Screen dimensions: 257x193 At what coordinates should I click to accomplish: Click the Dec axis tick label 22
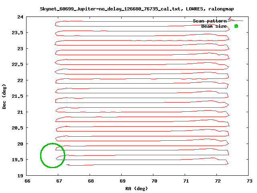(20, 80)
